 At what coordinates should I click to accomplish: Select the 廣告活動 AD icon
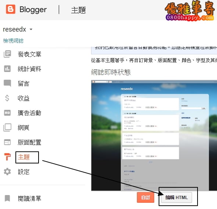7,113
